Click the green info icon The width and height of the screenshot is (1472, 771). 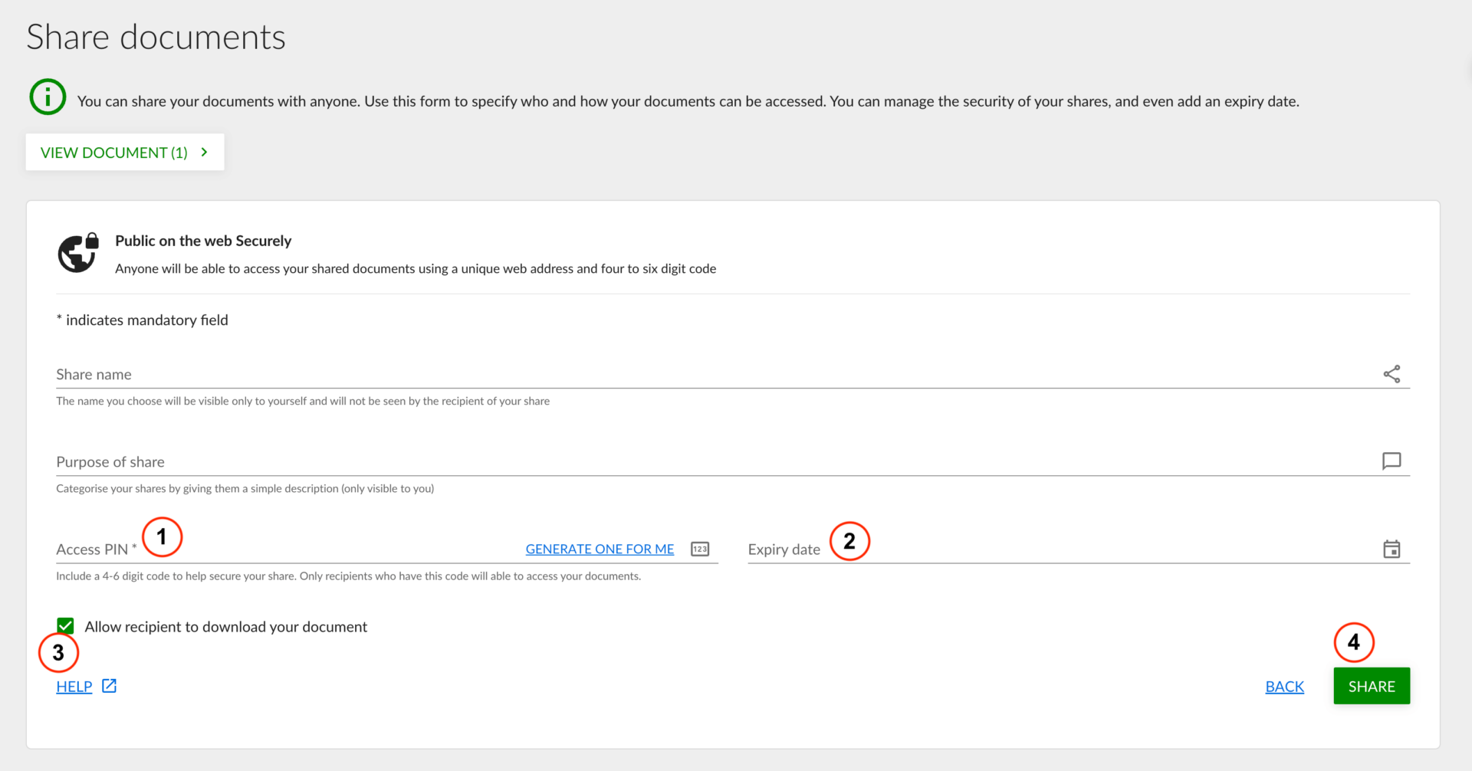[x=48, y=97]
